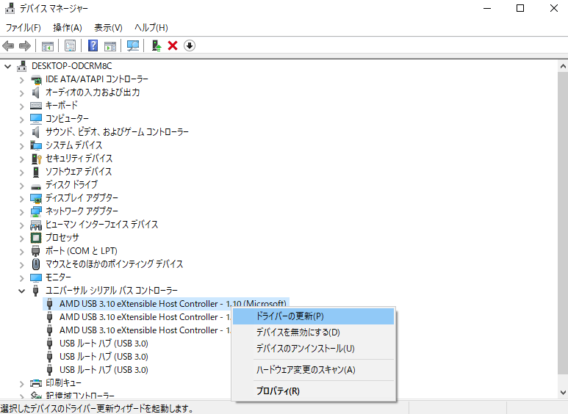
Task: Click the show/hide console tree icon
Action: 48,46
